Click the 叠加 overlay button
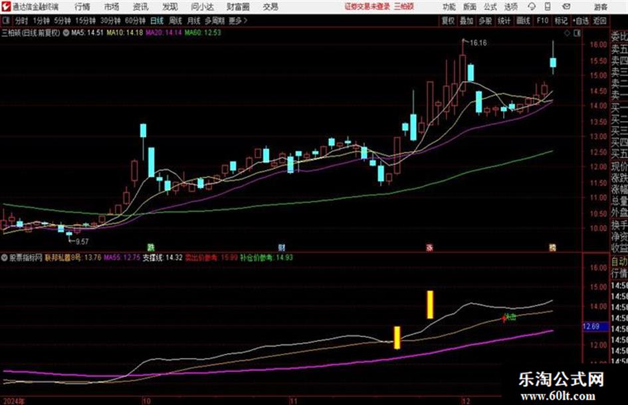Image resolution: width=628 pixels, height=405 pixels. 467,21
